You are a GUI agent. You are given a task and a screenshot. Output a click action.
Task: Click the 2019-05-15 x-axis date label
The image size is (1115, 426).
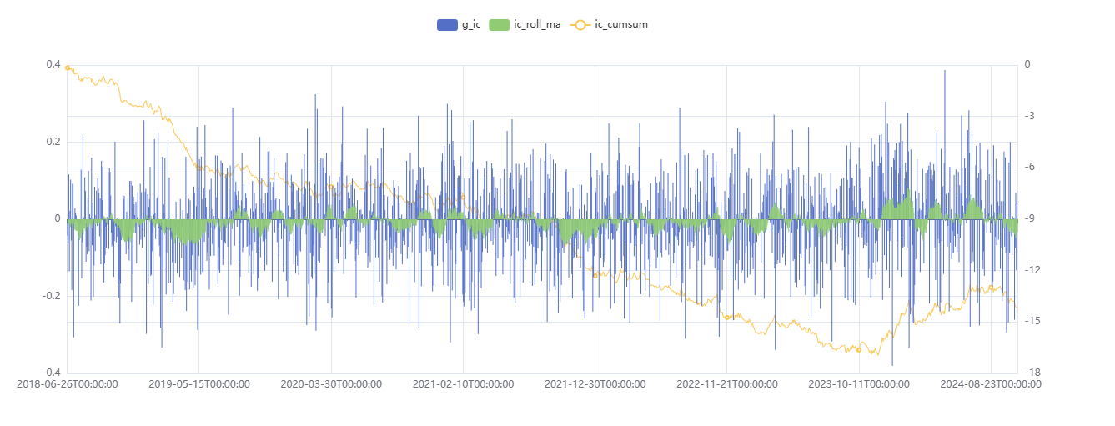[199, 384]
